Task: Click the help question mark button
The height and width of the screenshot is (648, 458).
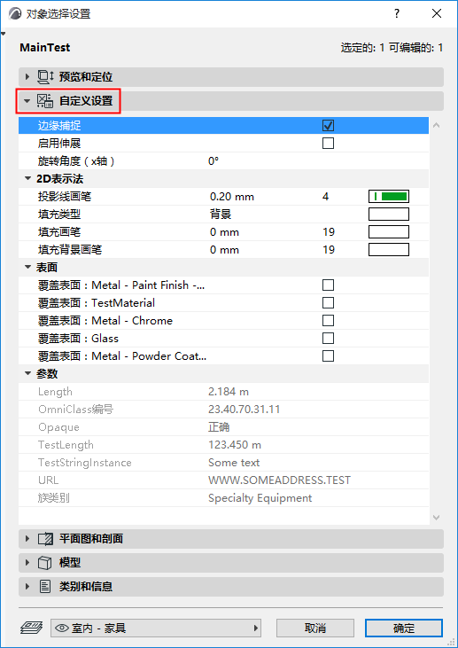Action: point(397,13)
